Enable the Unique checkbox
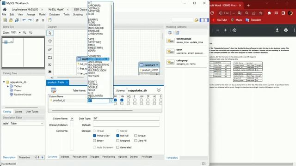Image resolution: width=296 pixels, height=166 pixels. point(136,136)
